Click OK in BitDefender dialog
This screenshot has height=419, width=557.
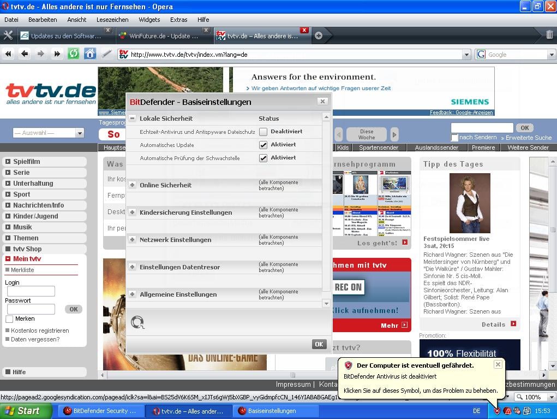click(319, 344)
